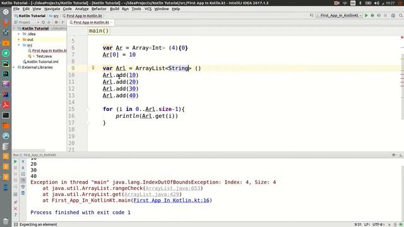Click scroll from source target icon in Project panel
The image size is (404, 227).
click(44, 23)
